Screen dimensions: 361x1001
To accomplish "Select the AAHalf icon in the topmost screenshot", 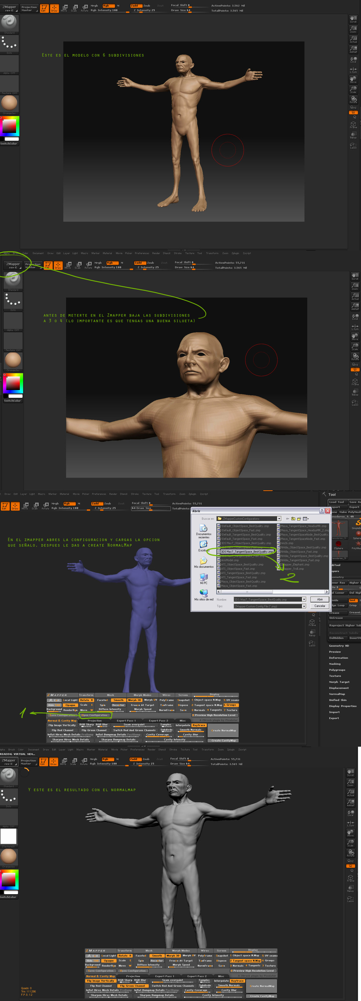I will click(353, 49).
